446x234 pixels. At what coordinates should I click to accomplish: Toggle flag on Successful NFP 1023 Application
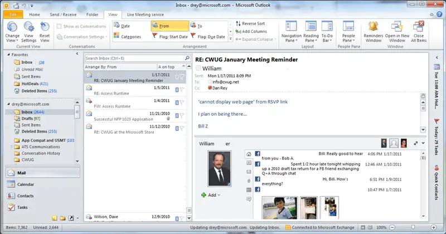(x=182, y=115)
